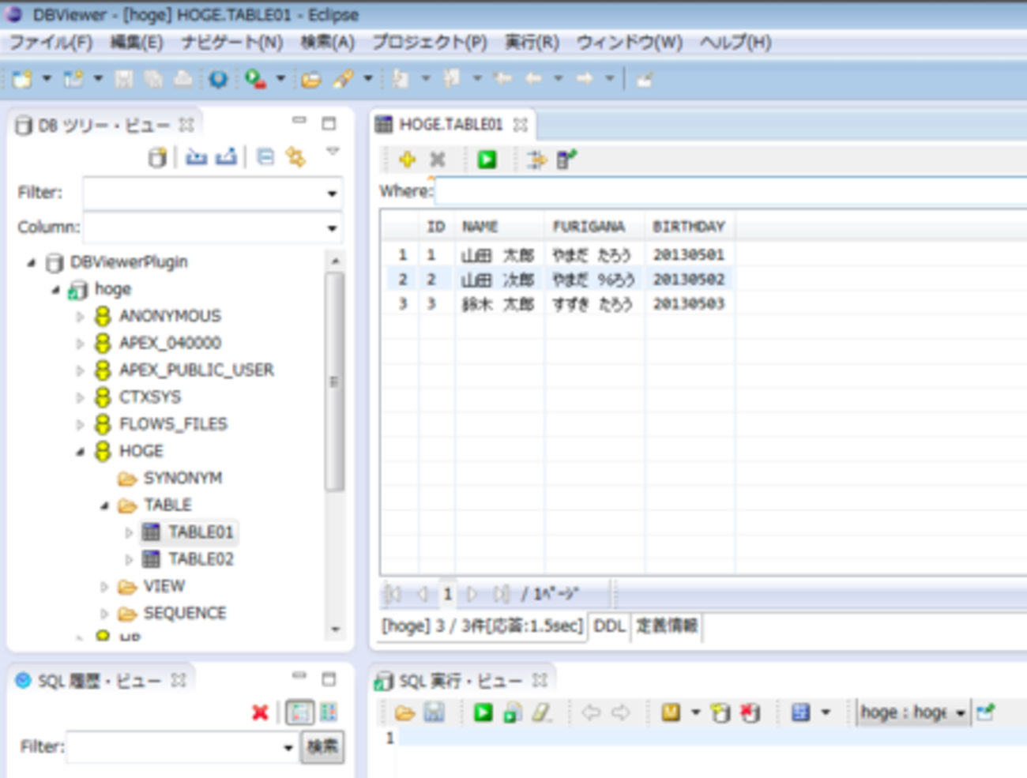Image resolution: width=1027 pixels, height=778 pixels.
Task: Click the green Run icon with red toolbox
Action: [x=254, y=79]
